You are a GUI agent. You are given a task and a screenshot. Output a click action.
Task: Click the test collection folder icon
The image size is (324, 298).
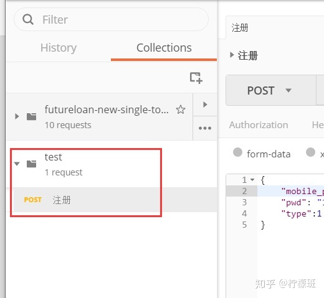click(x=32, y=164)
